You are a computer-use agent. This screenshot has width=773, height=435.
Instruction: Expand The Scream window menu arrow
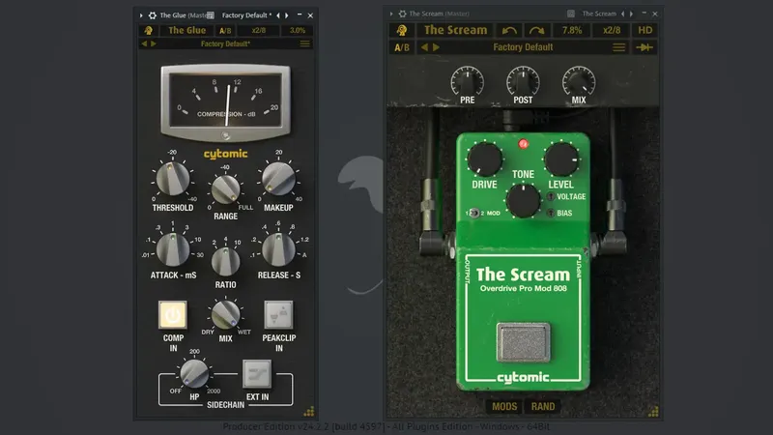pyautogui.click(x=391, y=14)
